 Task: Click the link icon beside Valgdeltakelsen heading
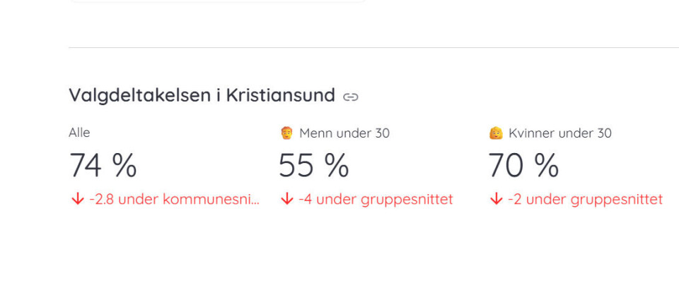tap(350, 97)
